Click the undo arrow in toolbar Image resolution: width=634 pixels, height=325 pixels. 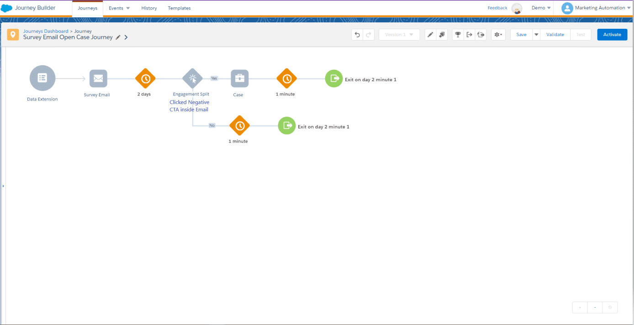(357, 35)
